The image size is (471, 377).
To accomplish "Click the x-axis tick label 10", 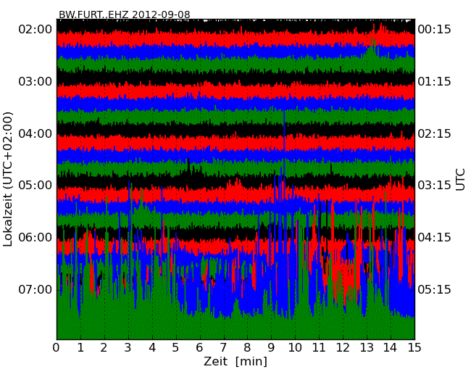I will pos(295,348).
